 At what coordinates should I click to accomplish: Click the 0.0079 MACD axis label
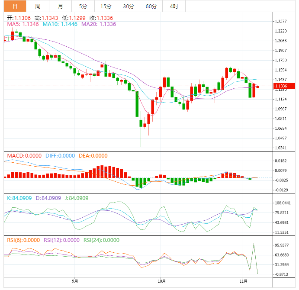pos(281,171)
